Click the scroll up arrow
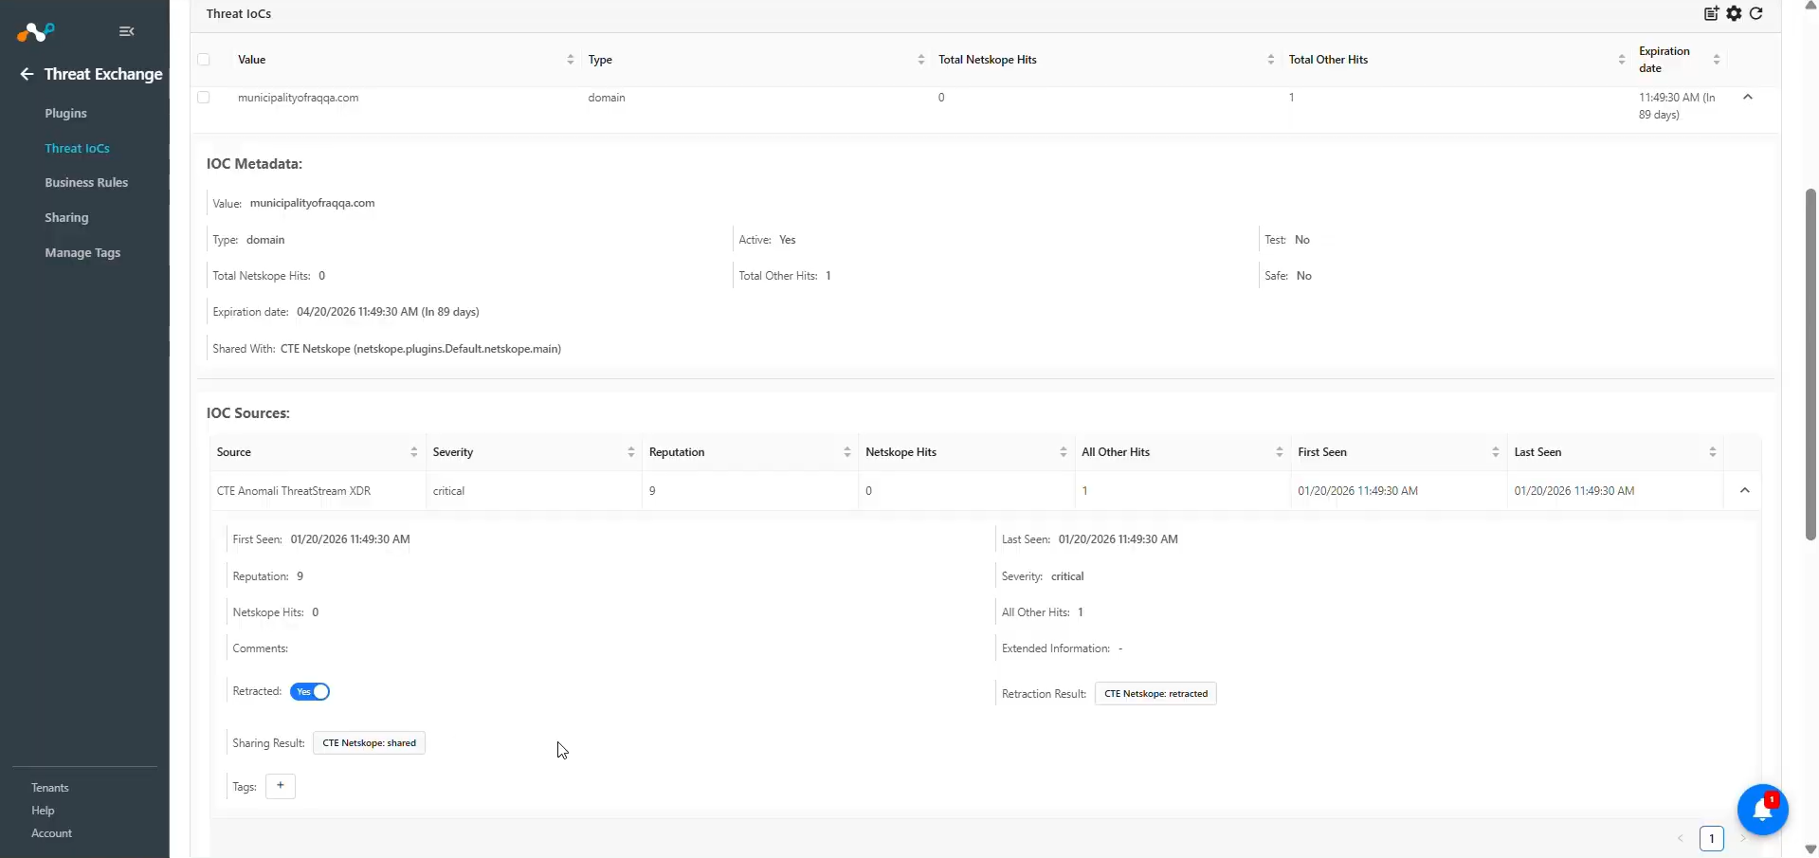This screenshot has height=858, width=1819. click(1810, 6)
